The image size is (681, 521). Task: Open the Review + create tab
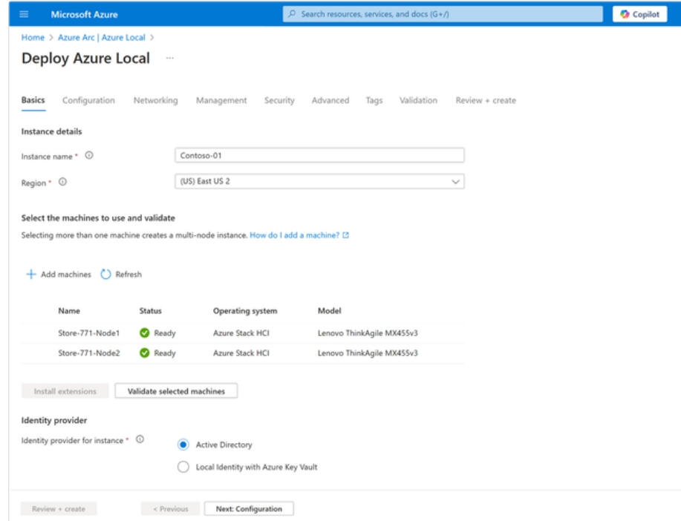(x=486, y=100)
